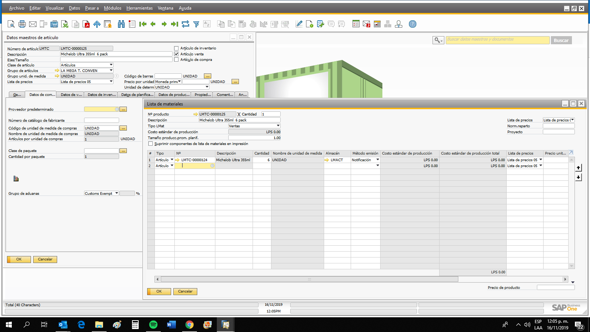Click Cancelar in Datos maestros de artículo

(x=45, y=259)
